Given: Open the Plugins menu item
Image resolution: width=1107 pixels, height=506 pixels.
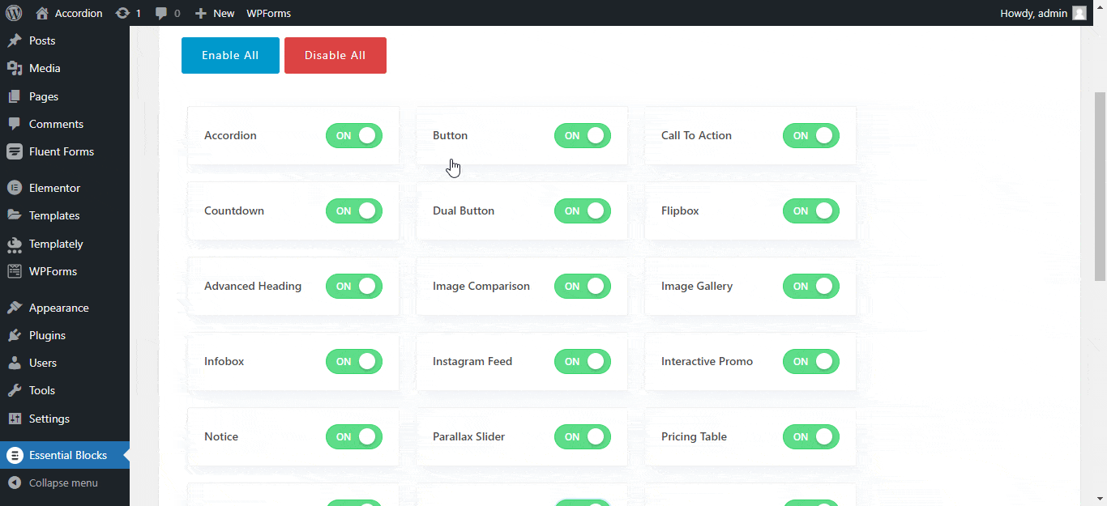Looking at the screenshot, I should 65,335.
